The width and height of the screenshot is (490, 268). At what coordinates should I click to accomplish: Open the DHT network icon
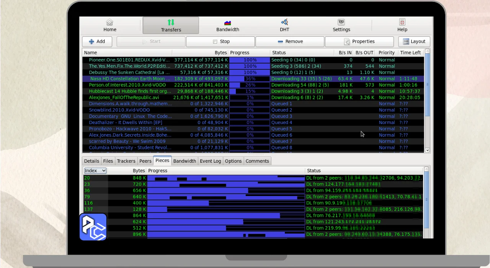pos(284,22)
